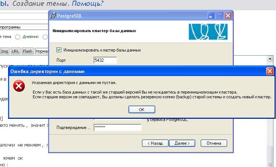Image resolution: width=276 pixels, height=167 pixels.
Task: Minimize the PostgreSQL installer window
Action: pyautogui.click(x=211, y=16)
